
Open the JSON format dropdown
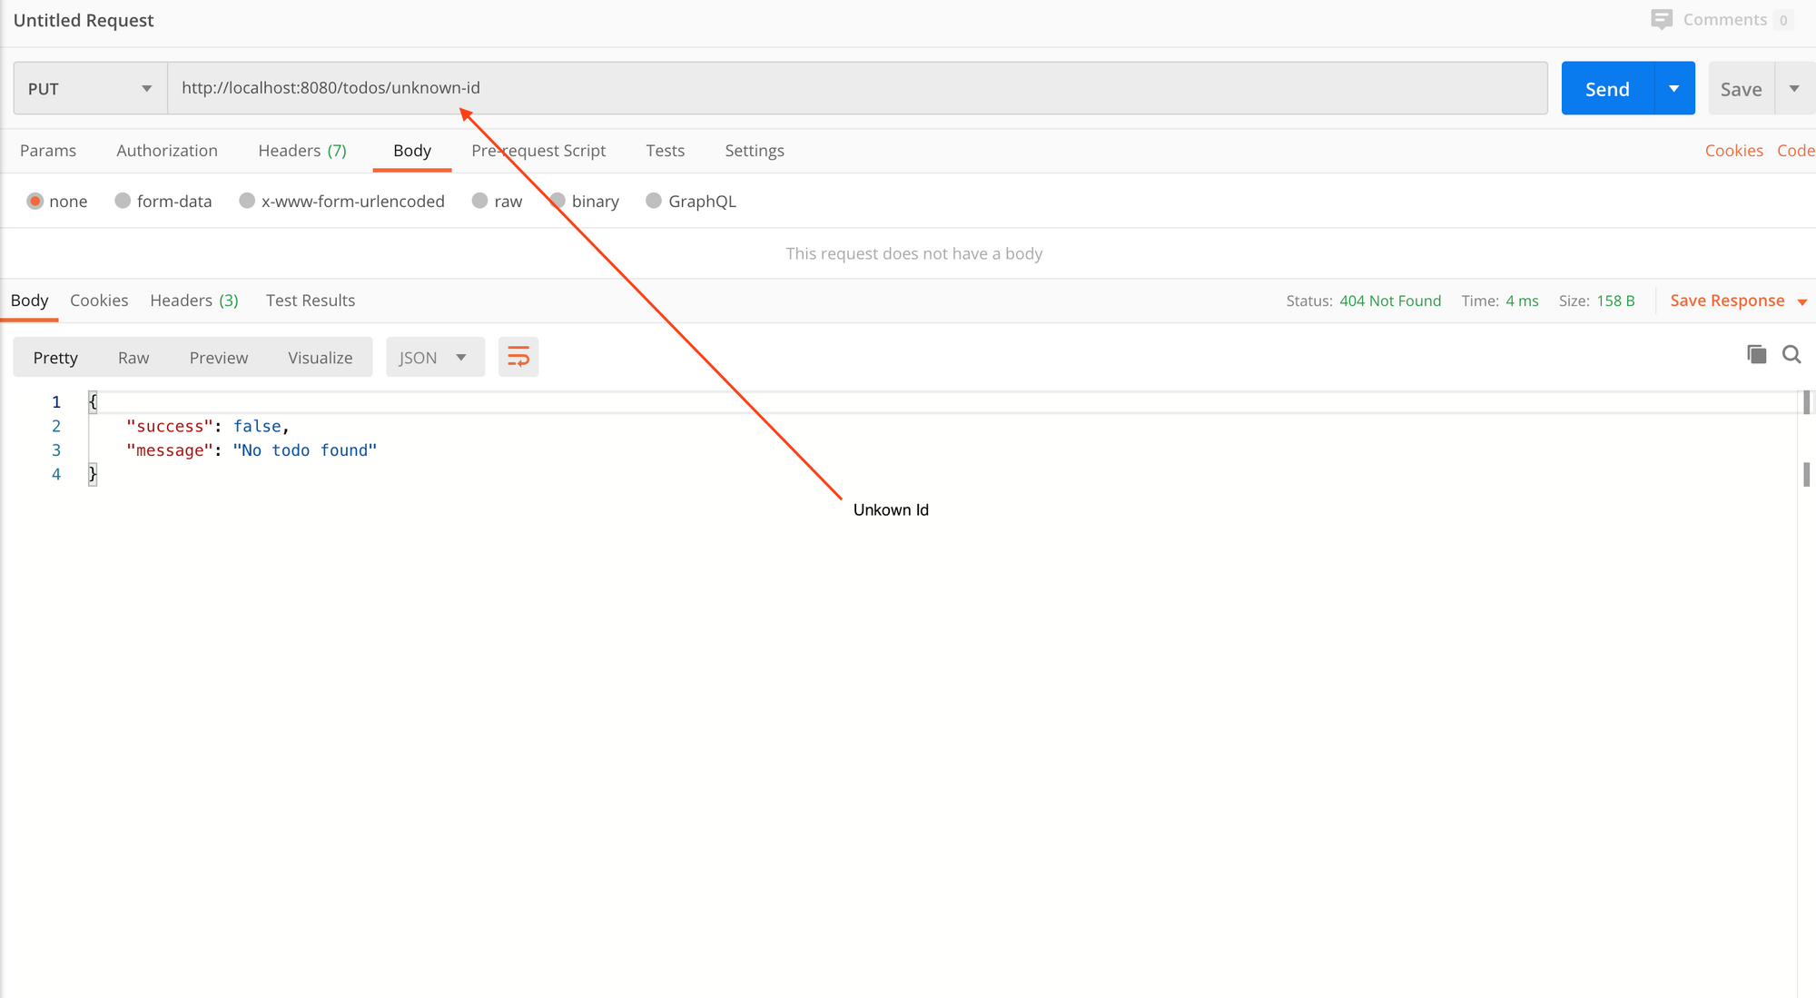click(x=434, y=357)
